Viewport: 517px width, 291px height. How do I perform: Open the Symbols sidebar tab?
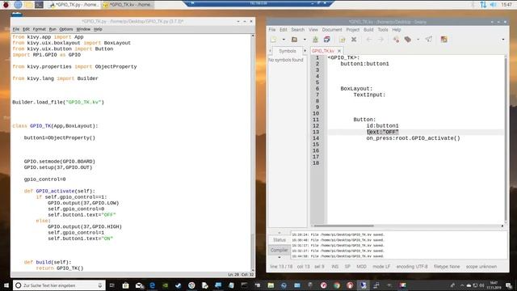(x=288, y=51)
